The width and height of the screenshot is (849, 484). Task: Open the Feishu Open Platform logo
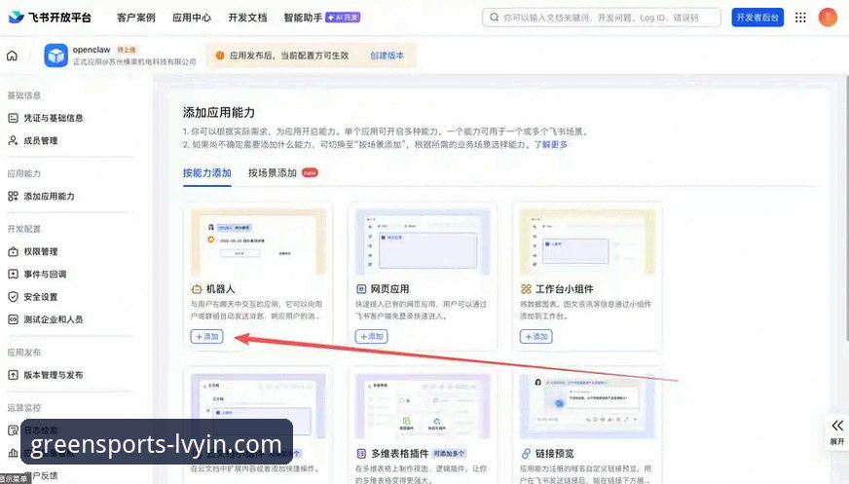point(50,18)
